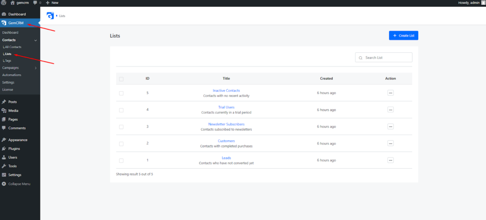Open the Customers list link
This screenshot has width=486, height=220.
coord(226,141)
